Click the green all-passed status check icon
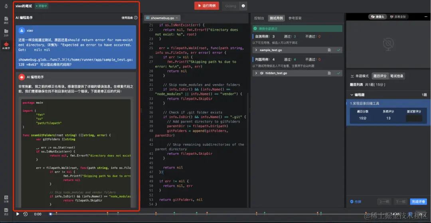 [255, 28]
